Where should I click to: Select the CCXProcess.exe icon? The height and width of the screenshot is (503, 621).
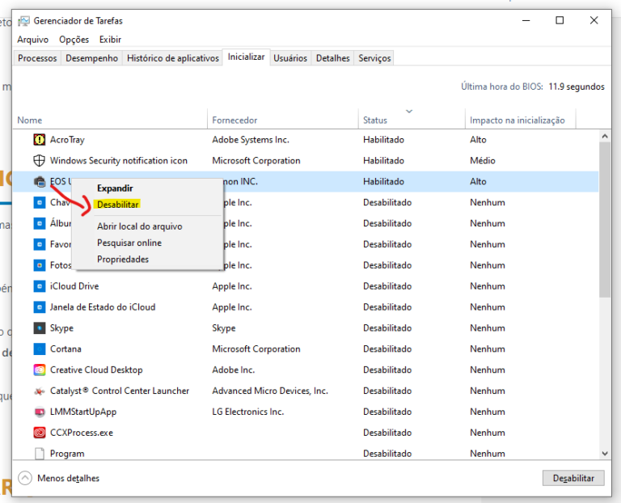(x=40, y=433)
